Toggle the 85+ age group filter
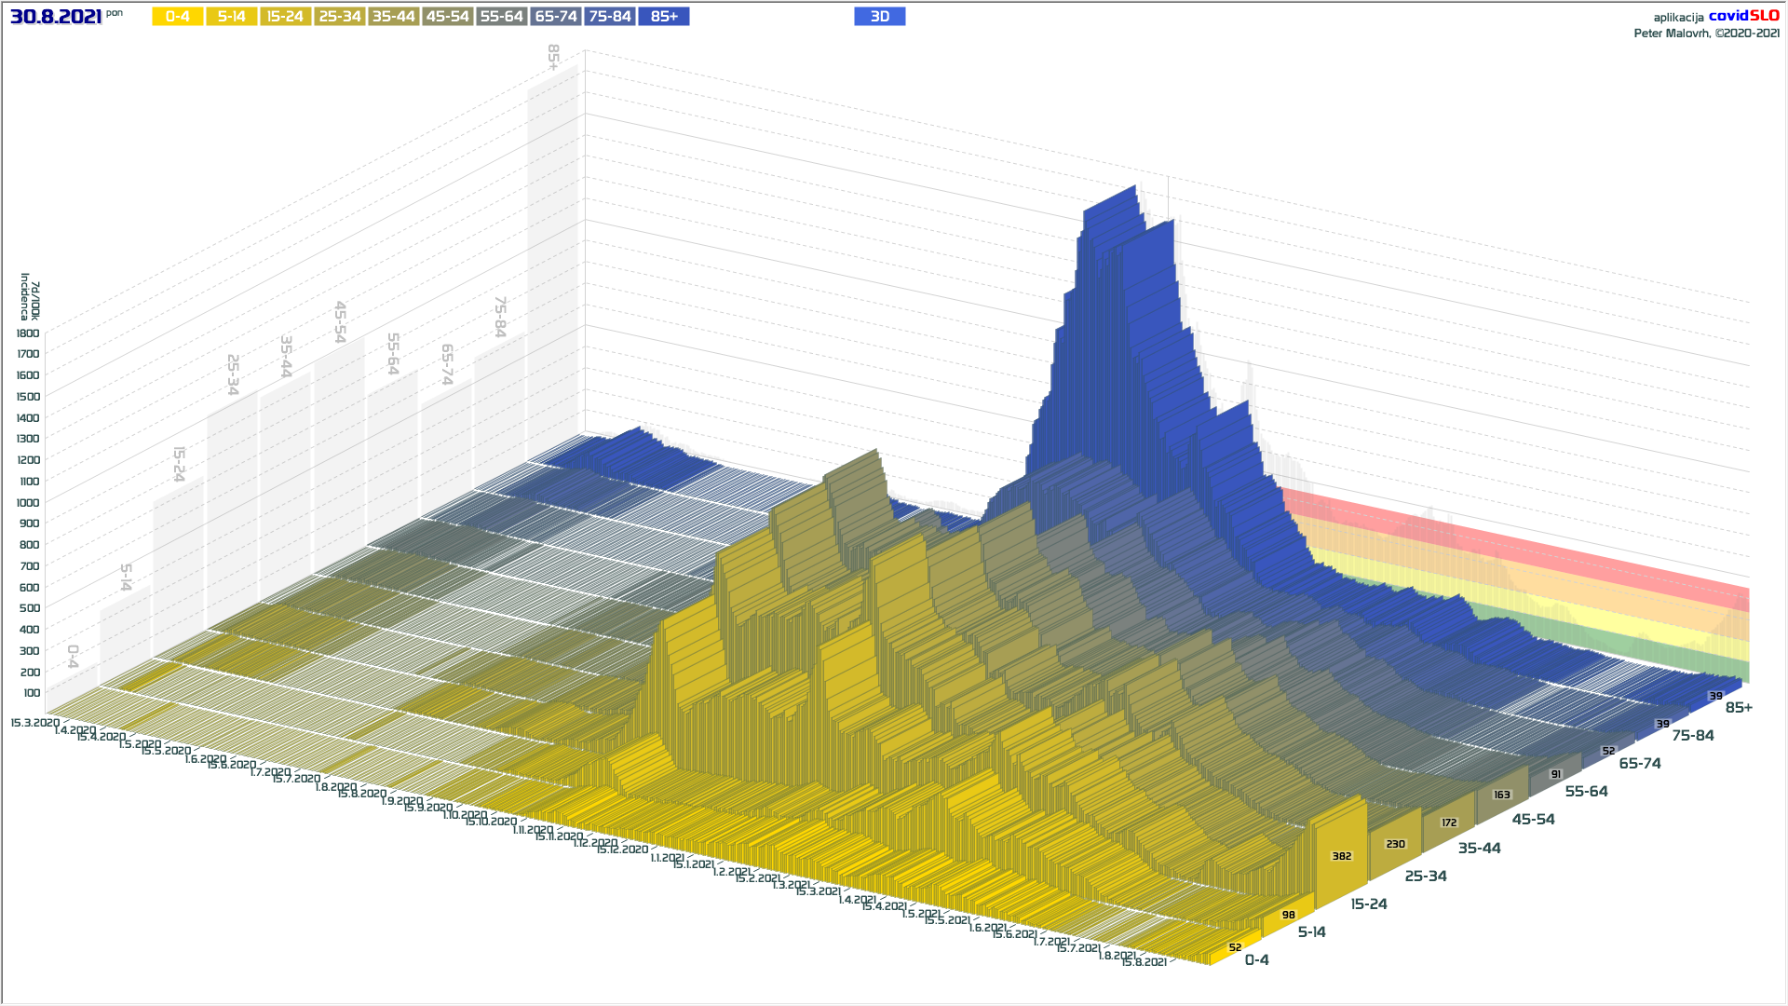 (x=664, y=17)
